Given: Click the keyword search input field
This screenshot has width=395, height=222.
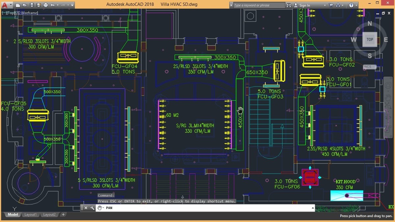Looking at the screenshot, I should pyautogui.click(x=258, y=5).
